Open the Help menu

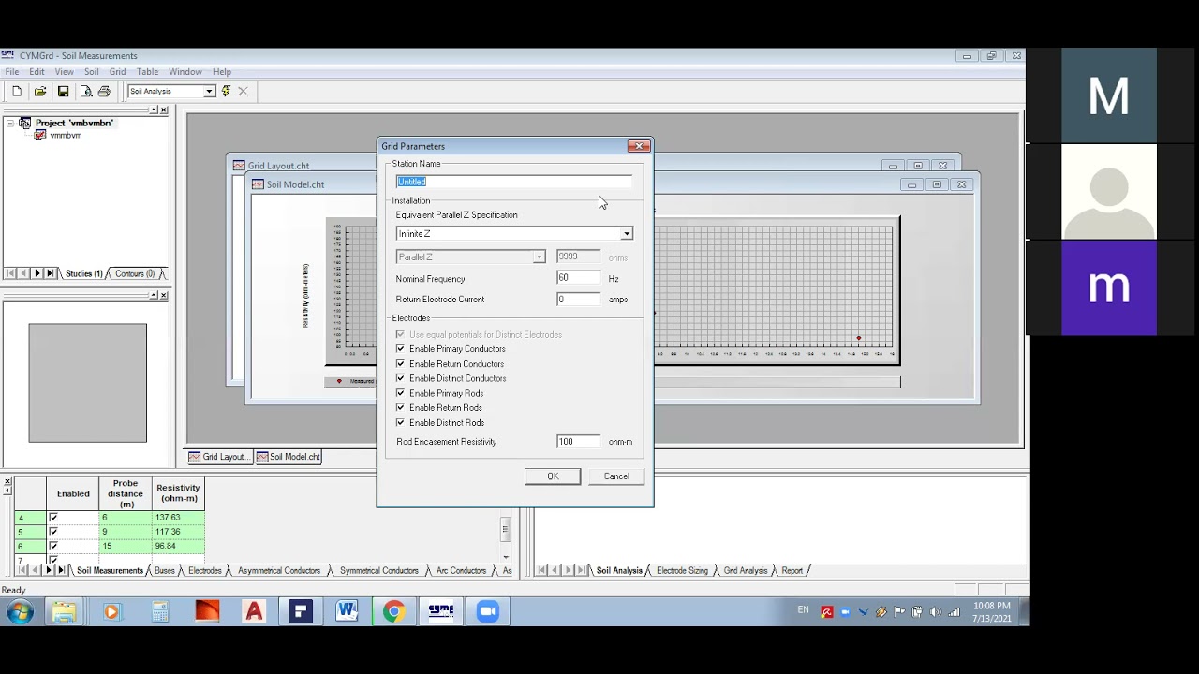tap(222, 72)
